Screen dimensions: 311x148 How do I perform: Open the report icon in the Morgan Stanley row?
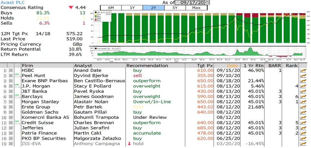point(11,102)
